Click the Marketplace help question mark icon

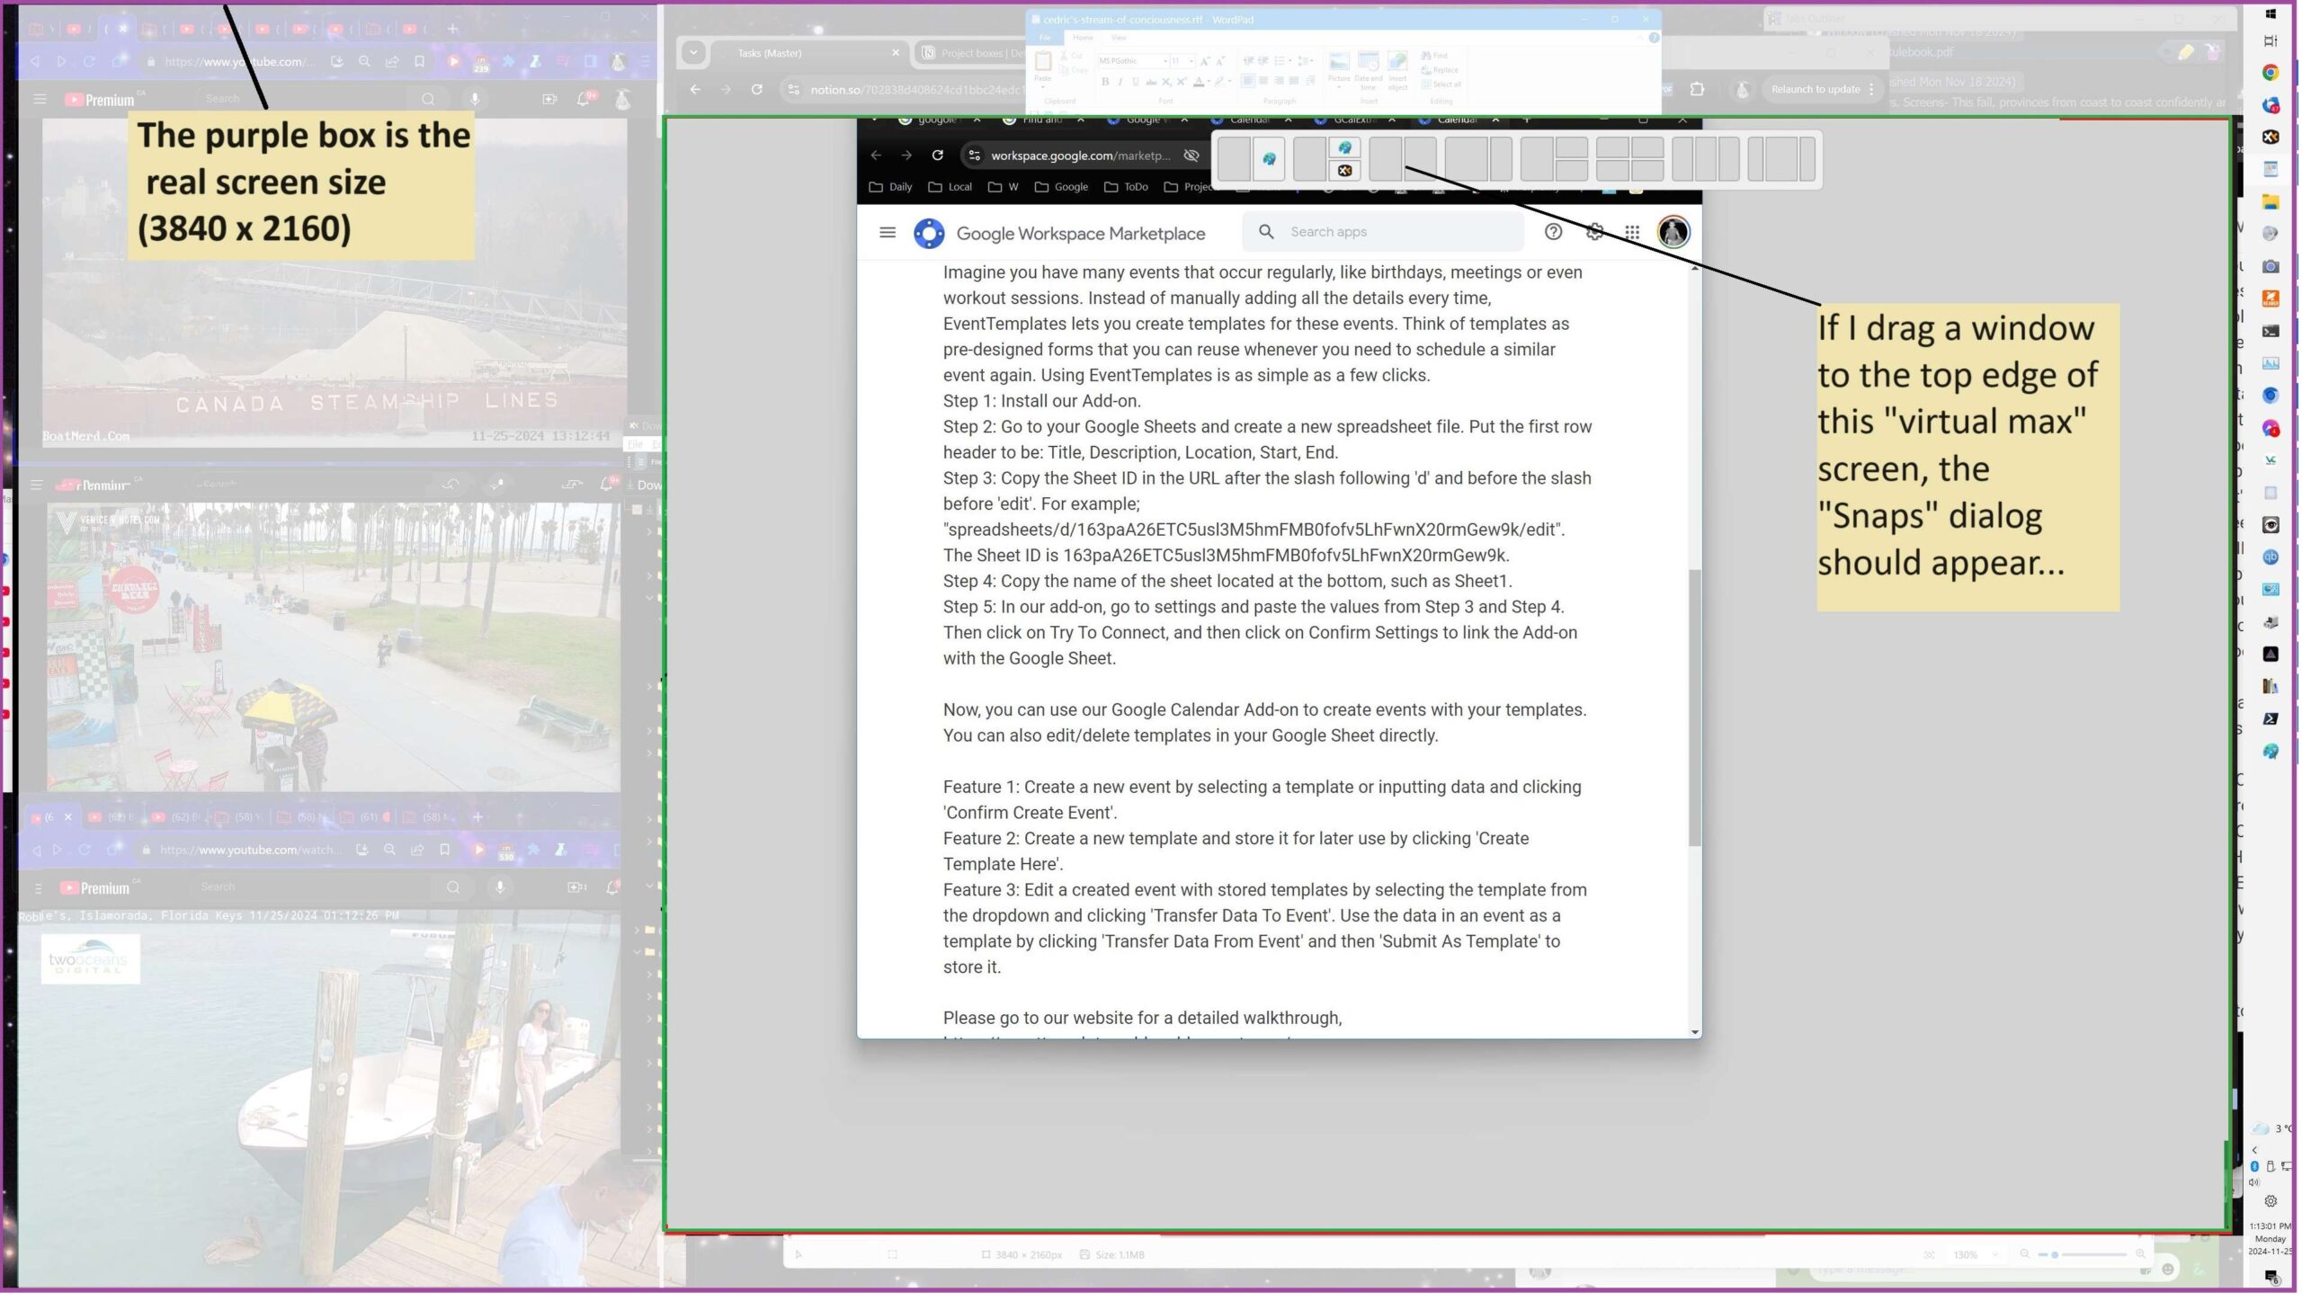1553,232
